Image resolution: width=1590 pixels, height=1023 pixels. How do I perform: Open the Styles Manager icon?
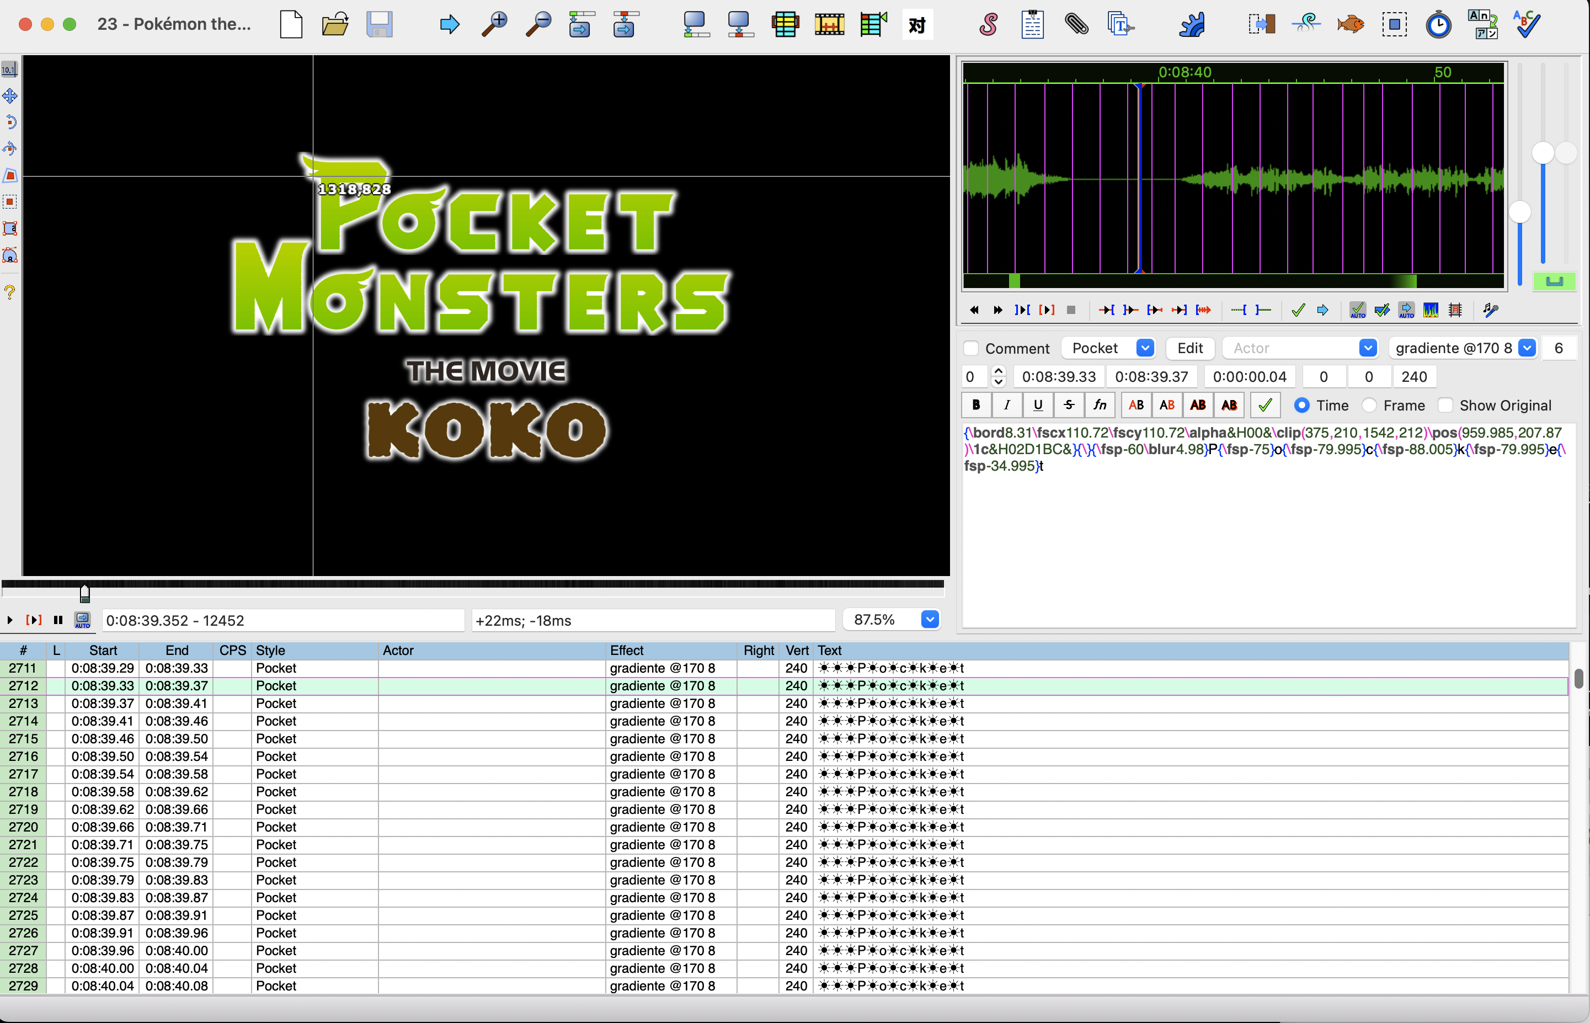tap(988, 25)
